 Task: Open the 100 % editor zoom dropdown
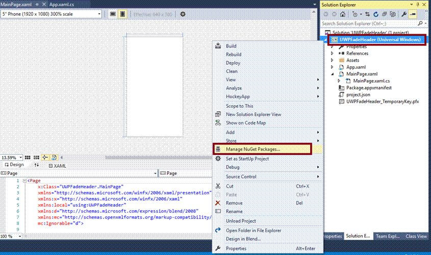pyautogui.click(x=19, y=236)
